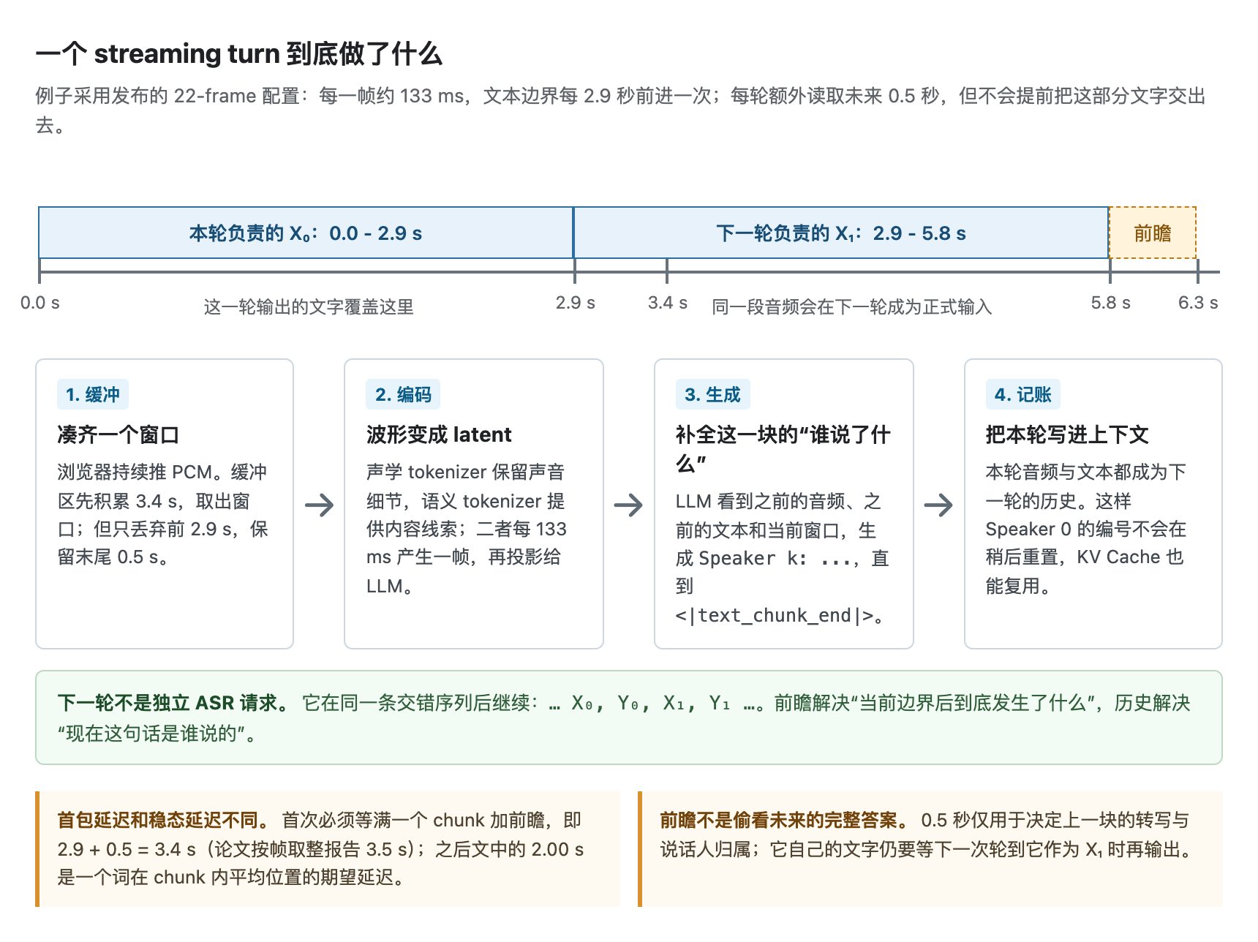Click the heading "一个 streaming turn 到底做了什么"
This screenshot has width=1258, height=942.
coord(239,54)
